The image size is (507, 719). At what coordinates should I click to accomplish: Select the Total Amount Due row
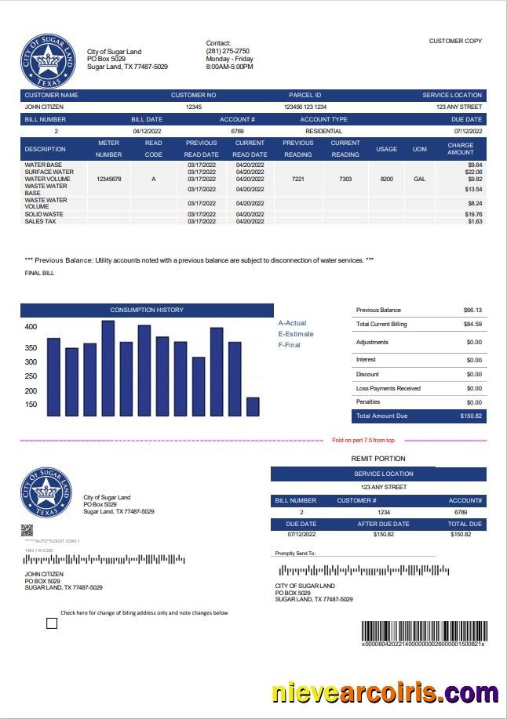pyautogui.click(x=418, y=416)
